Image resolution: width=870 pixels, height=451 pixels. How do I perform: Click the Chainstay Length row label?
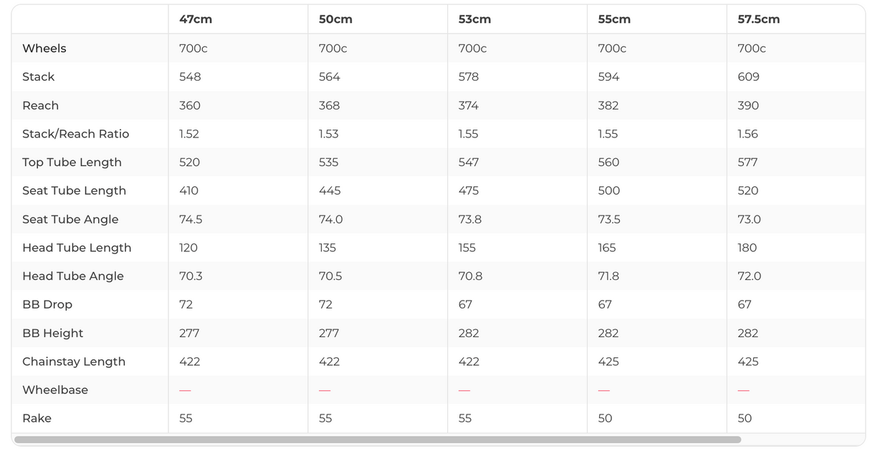pyautogui.click(x=74, y=362)
